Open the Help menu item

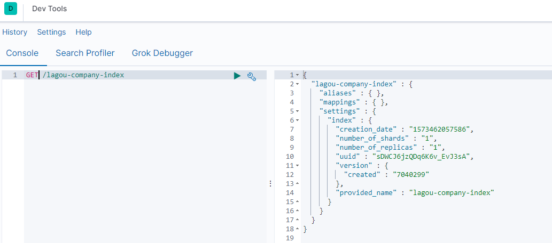83,32
